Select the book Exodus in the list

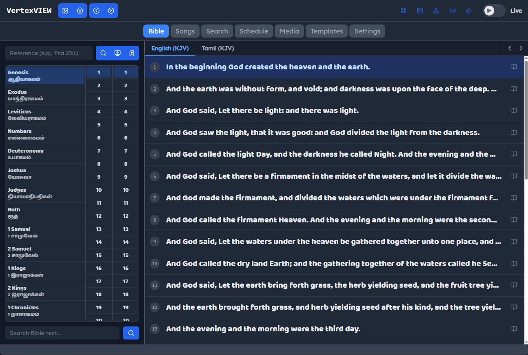[45, 95]
